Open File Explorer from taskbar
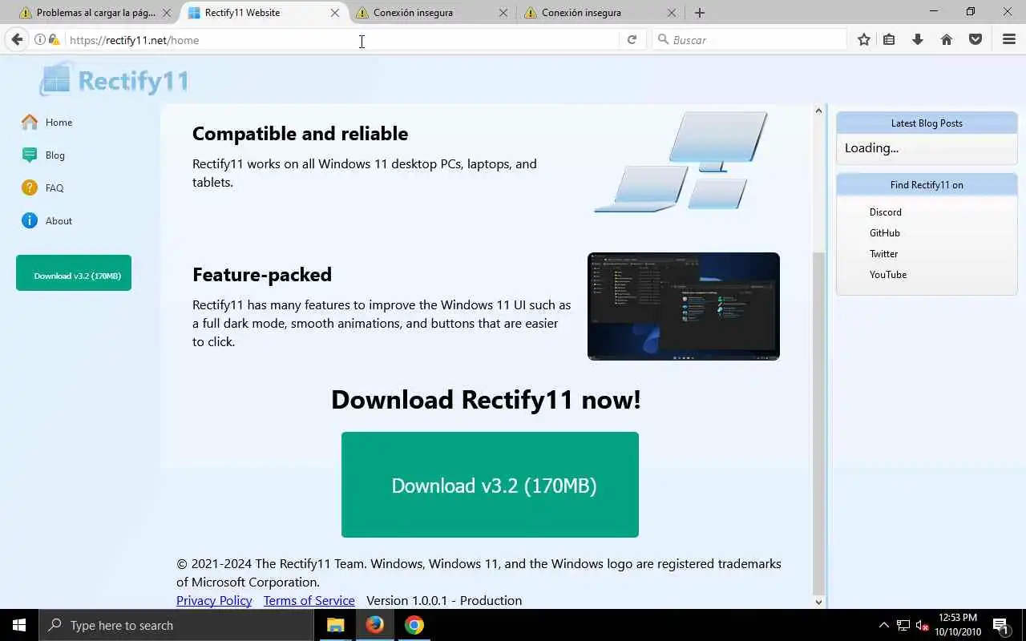Image resolution: width=1026 pixels, height=641 pixels. pyautogui.click(x=336, y=625)
